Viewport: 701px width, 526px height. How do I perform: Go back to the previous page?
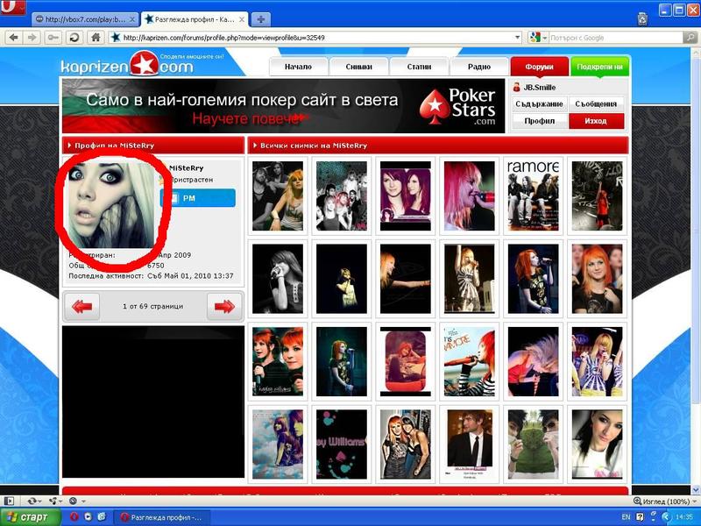pyautogui.click(x=14, y=38)
